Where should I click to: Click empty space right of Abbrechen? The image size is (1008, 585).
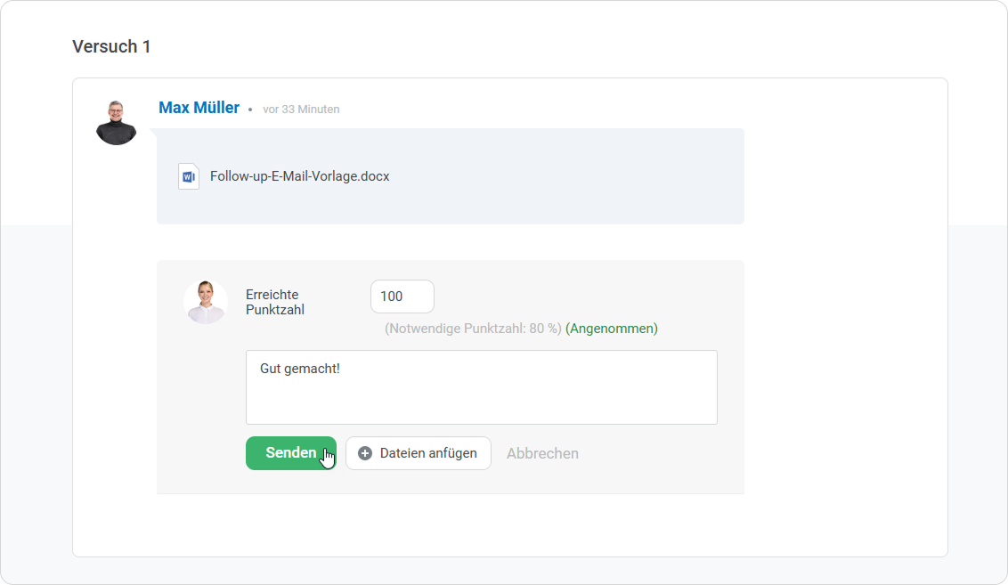click(x=659, y=454)
